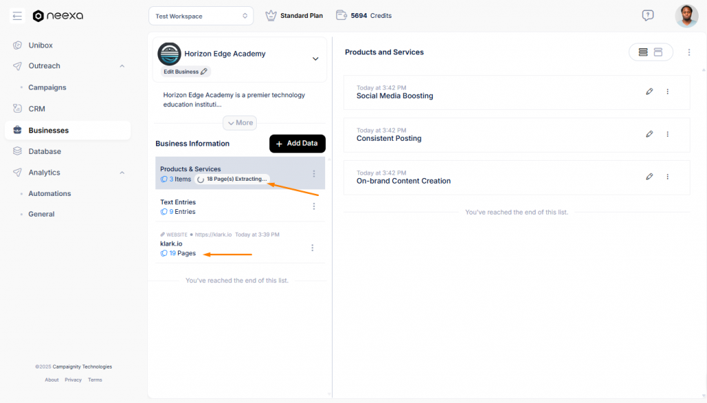The height and width of the screenshot is (403, 707).
Task: Click pencil icon for On-brand Content Creation
Action: pyautogui.click(x=649, y=177)
